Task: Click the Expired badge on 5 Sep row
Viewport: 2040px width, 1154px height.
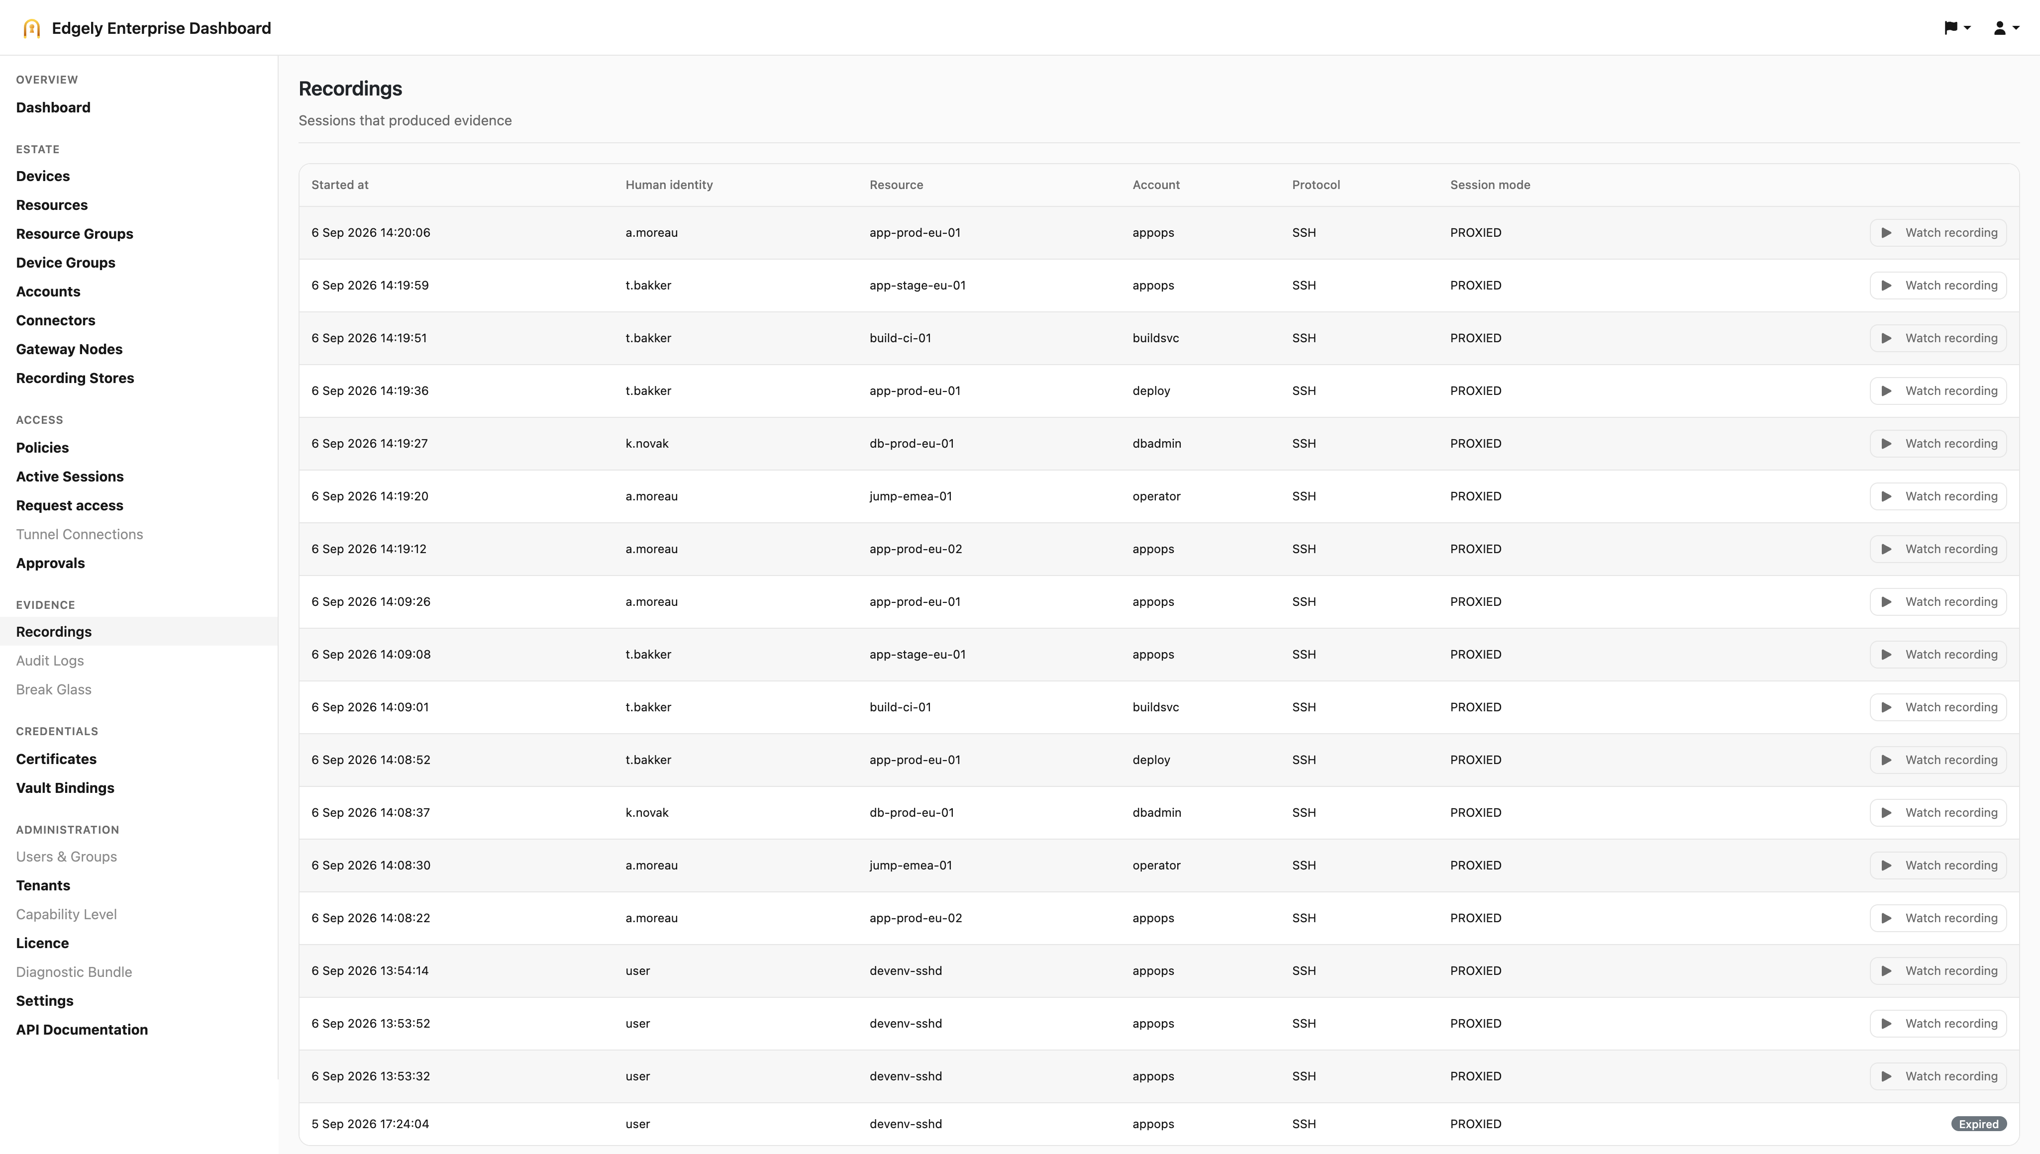Action: (x=1978, y=1124)
